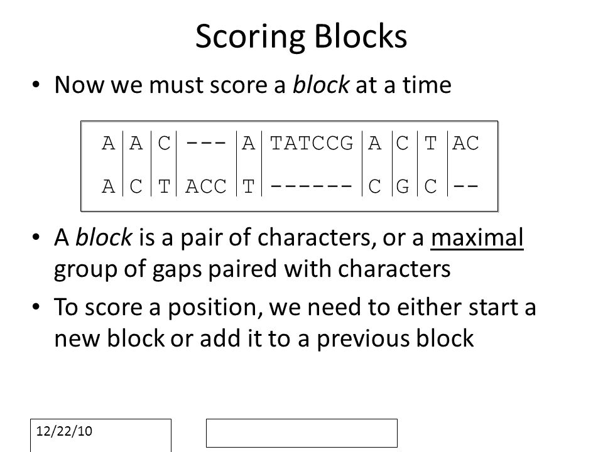The image size is (603, 452).
Task: Click the lone T in the top sequence row
Action: coord(430,143)
